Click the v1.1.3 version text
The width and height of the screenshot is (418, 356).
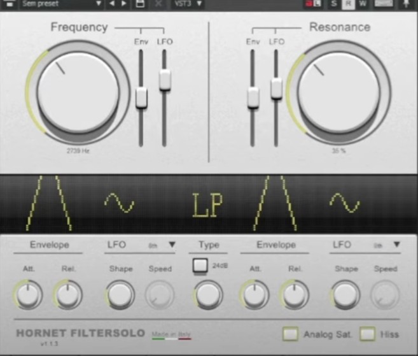pos(50,344)
